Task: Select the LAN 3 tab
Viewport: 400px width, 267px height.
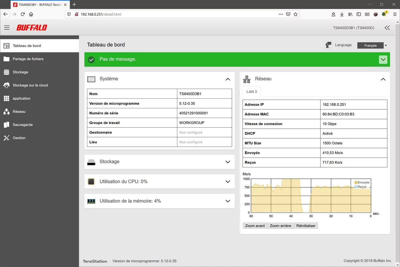Action: coord(252,92)
